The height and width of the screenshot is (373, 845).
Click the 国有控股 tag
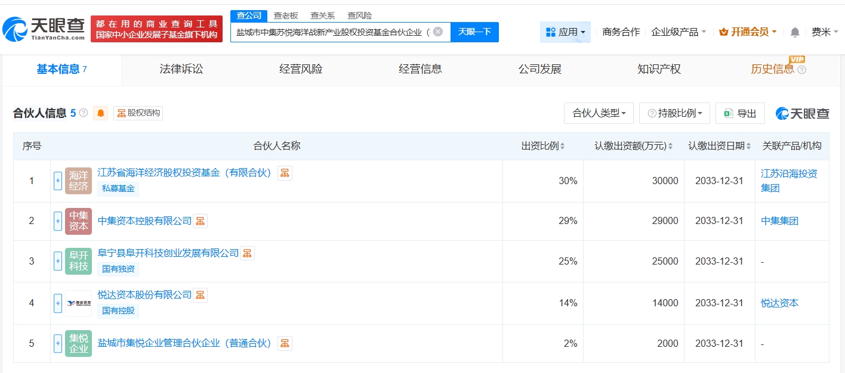[x=118, y=310]
